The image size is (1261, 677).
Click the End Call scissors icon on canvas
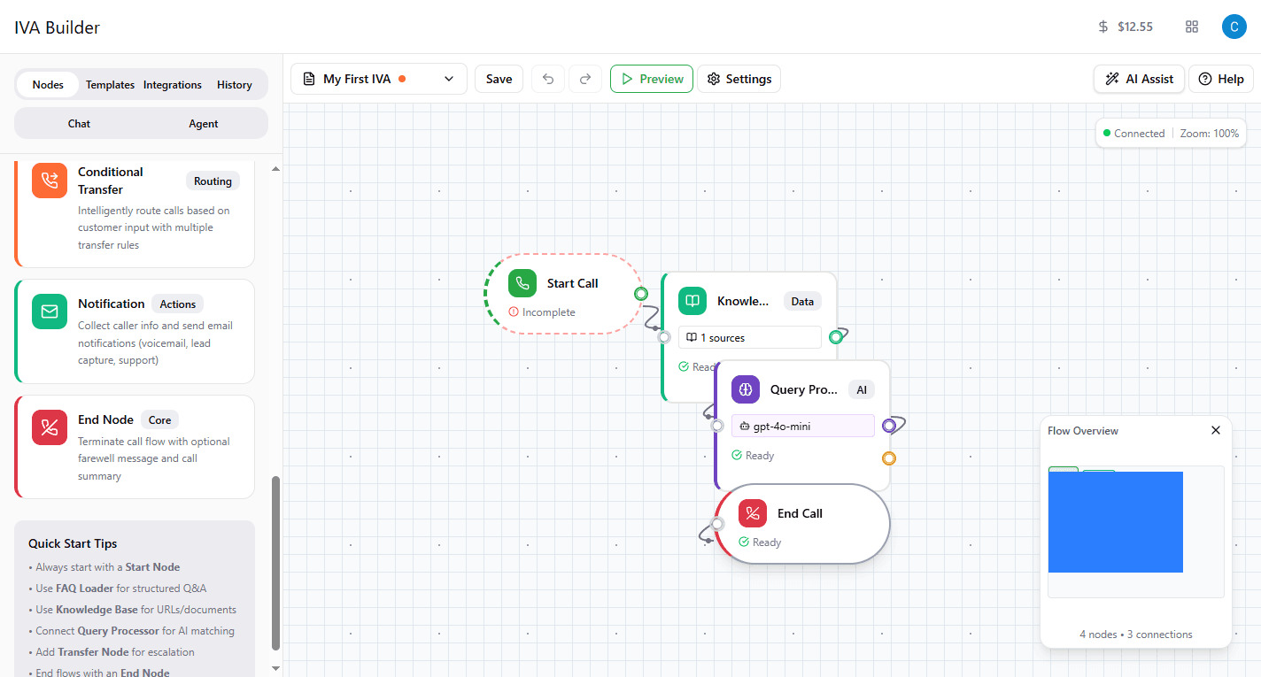[752, 513]
